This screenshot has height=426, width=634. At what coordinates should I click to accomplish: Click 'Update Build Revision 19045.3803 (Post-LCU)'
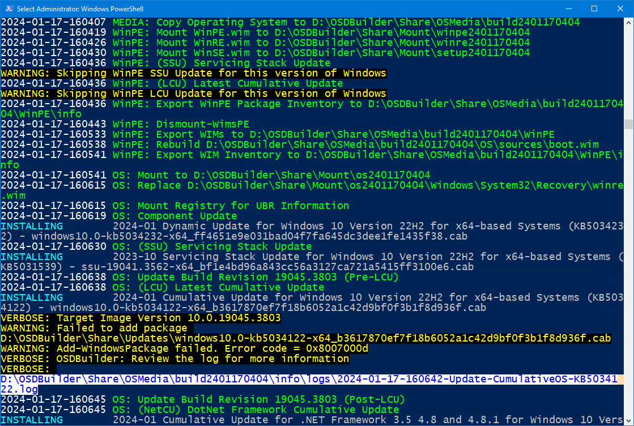271,399
